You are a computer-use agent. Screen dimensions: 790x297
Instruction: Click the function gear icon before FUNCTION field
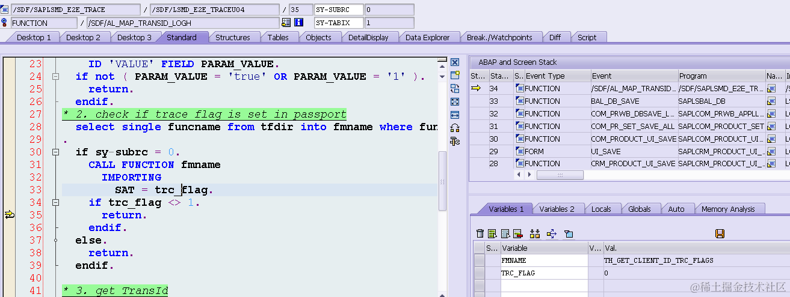point(5,23)
